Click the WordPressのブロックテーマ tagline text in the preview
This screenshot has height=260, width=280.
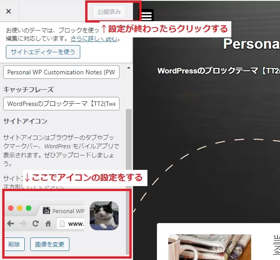coord(219,71)
